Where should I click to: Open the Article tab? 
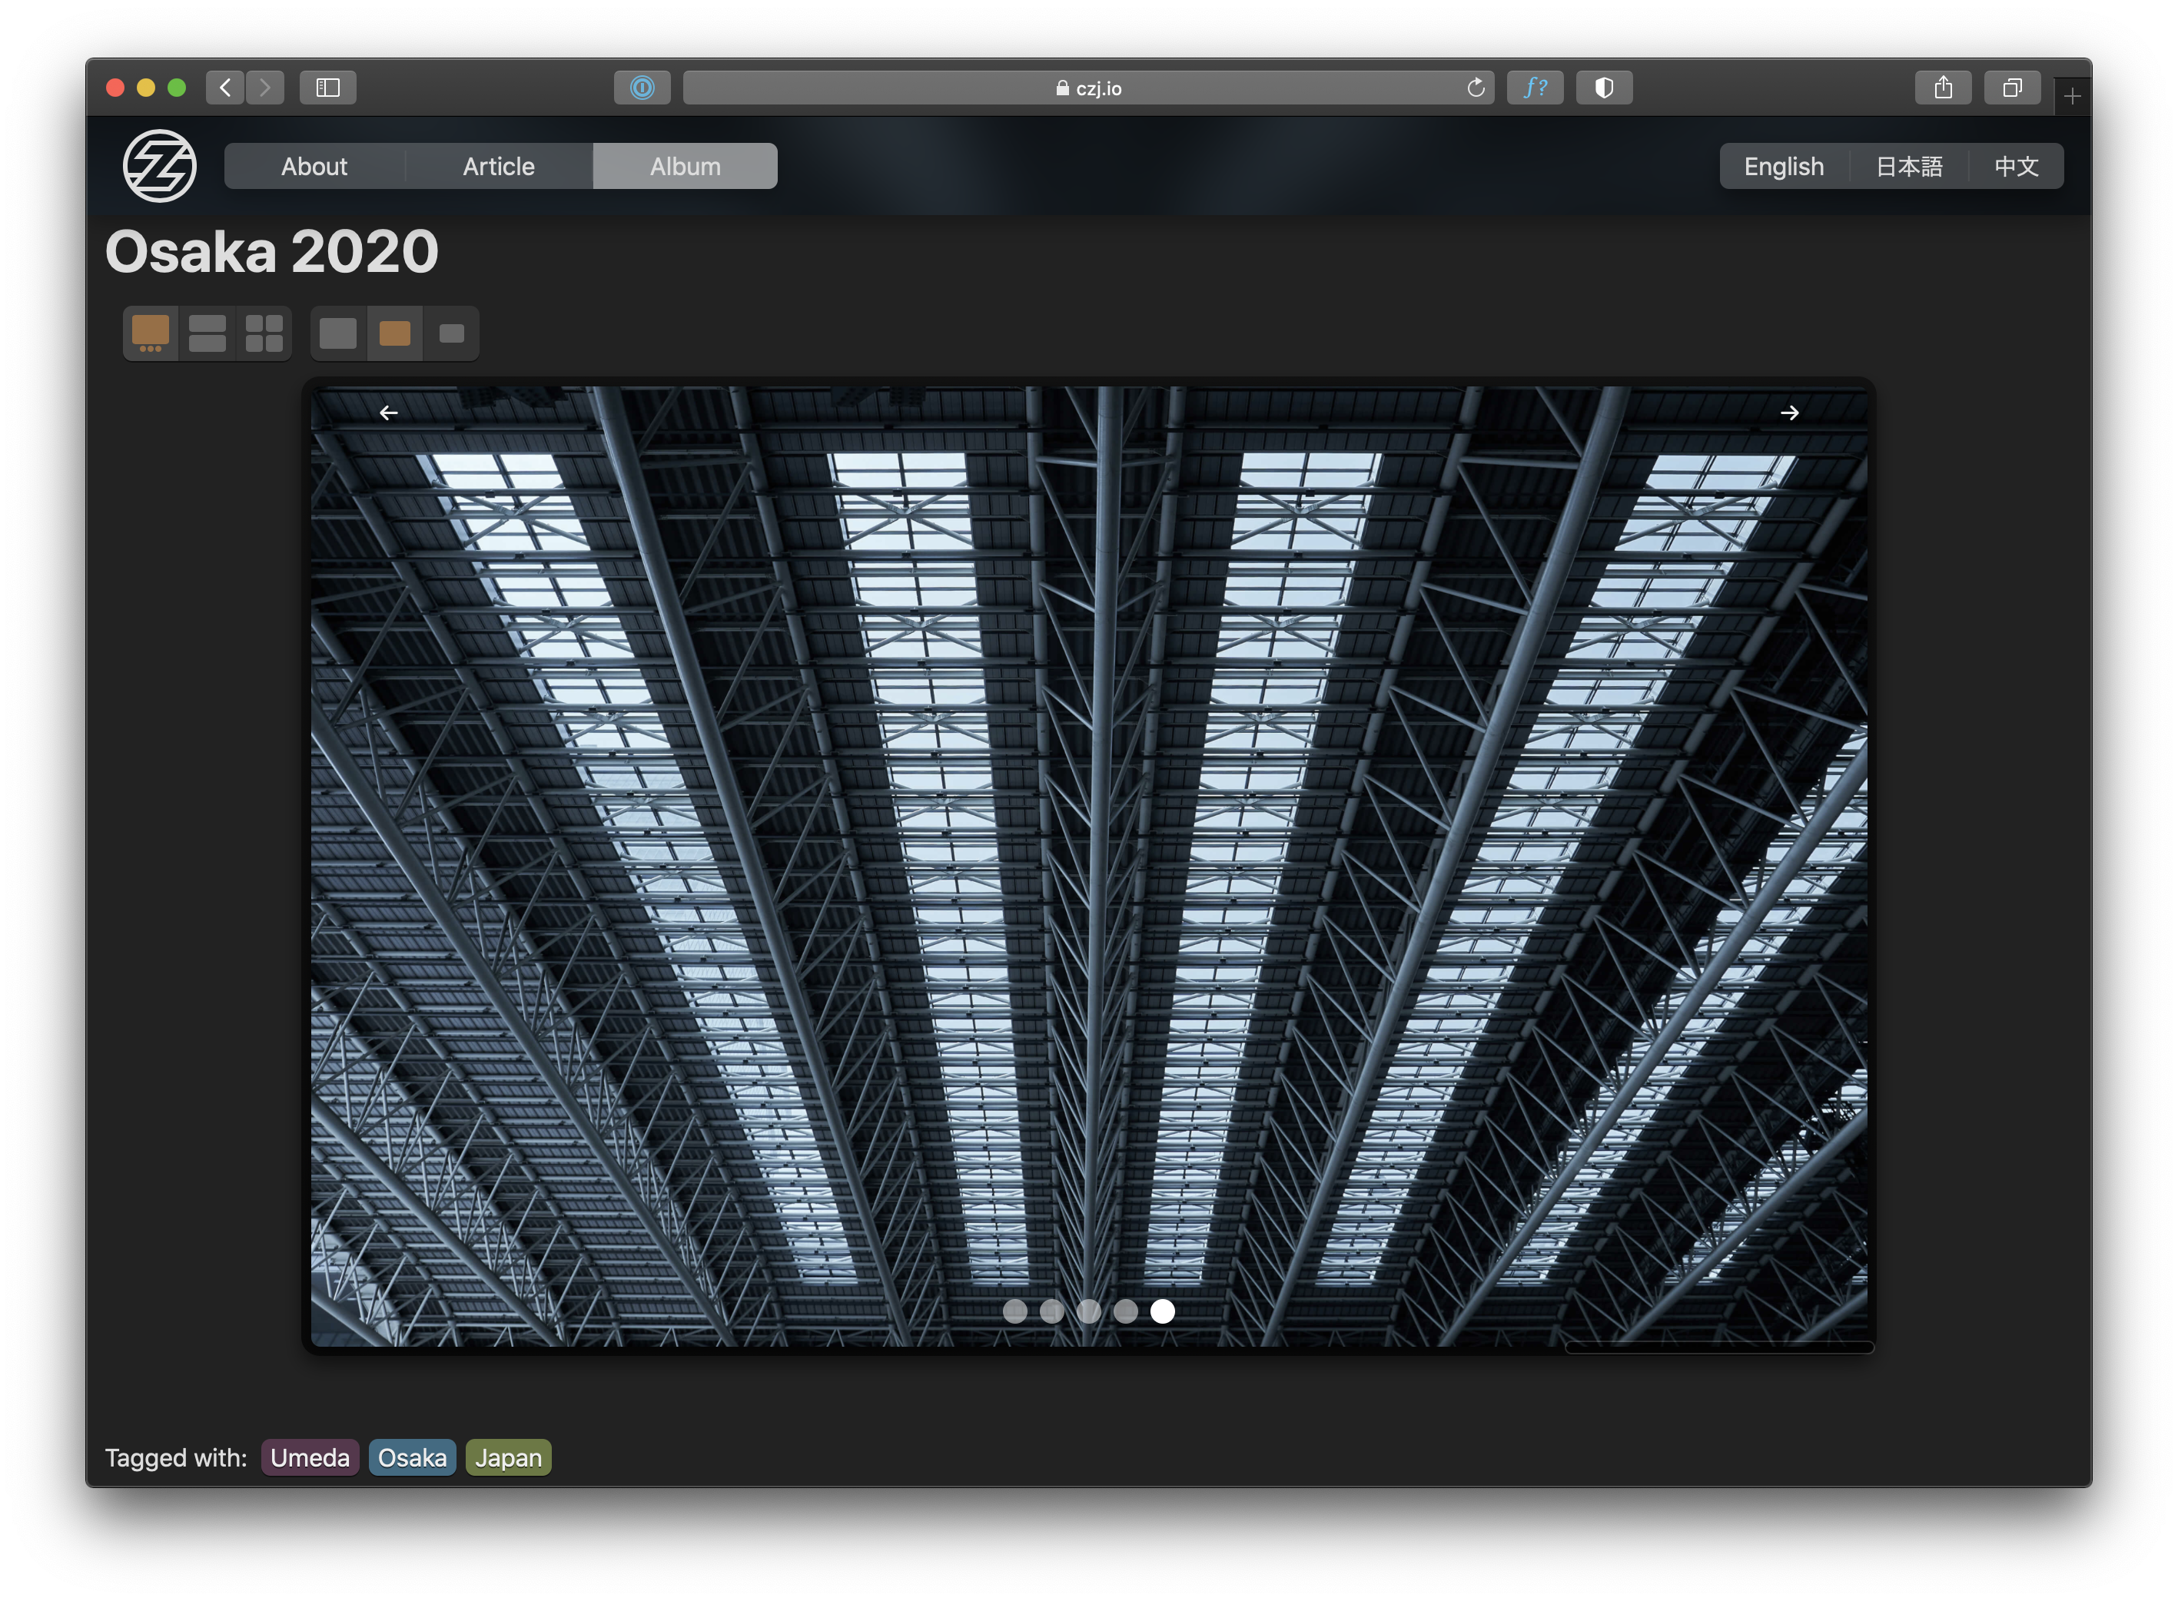pos(498,167)
